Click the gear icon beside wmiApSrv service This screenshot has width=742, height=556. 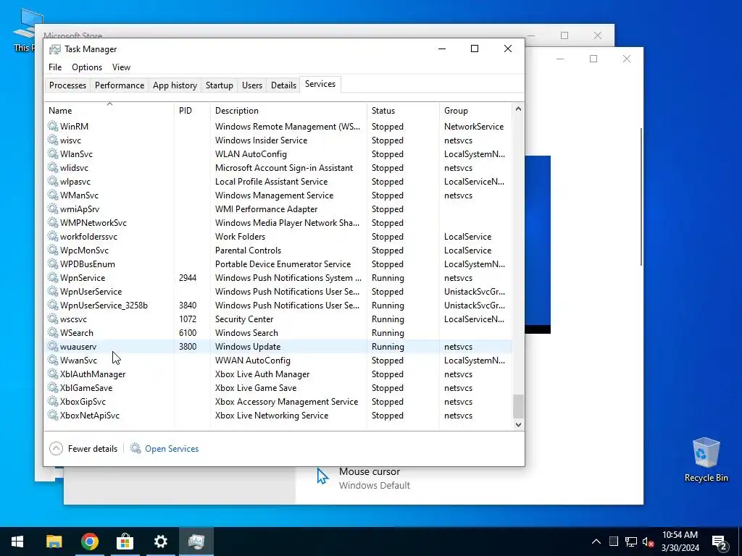53,208
